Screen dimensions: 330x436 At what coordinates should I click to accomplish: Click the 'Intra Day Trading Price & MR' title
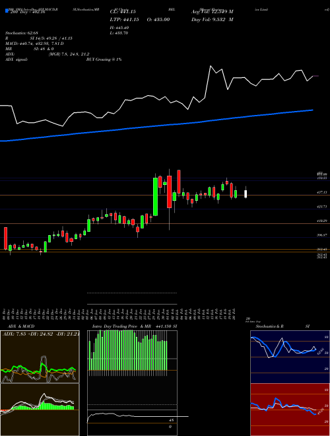tap(122, 326)
